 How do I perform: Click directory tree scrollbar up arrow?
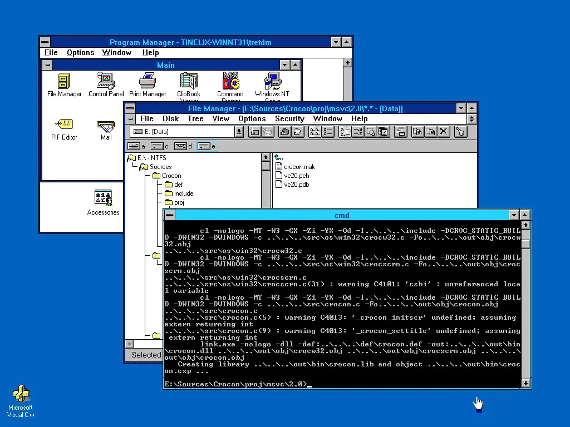pos(266,157)
